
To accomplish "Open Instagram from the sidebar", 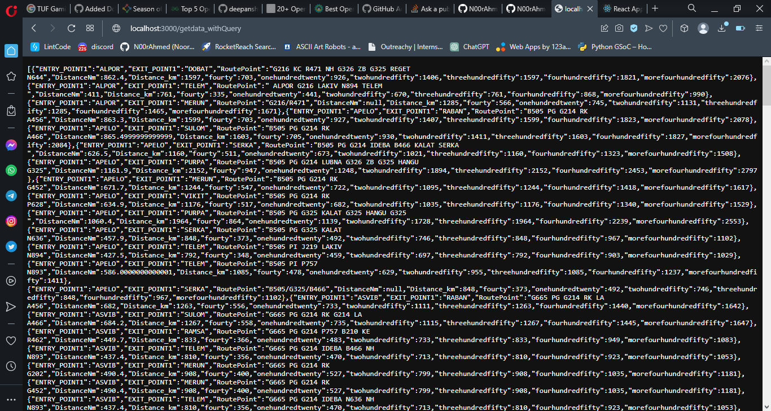I will point(11,221).
